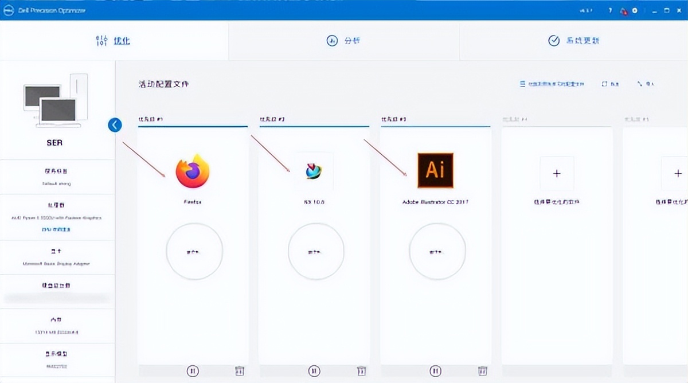Add an application to the fourth priority slot
Screen dimensions: 688x383
coord(556,173)
